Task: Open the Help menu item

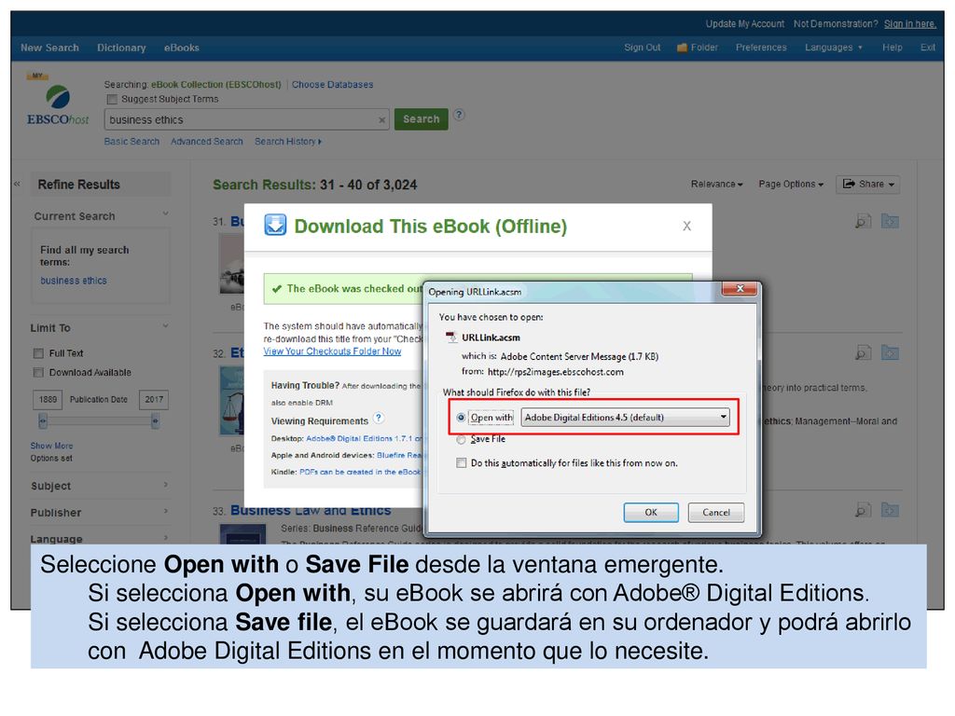Action: point(893,48)
